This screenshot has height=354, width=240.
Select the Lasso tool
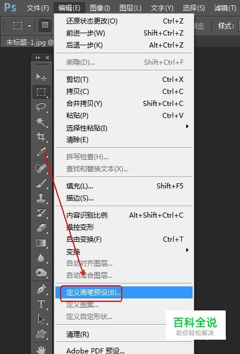point(41,107)
